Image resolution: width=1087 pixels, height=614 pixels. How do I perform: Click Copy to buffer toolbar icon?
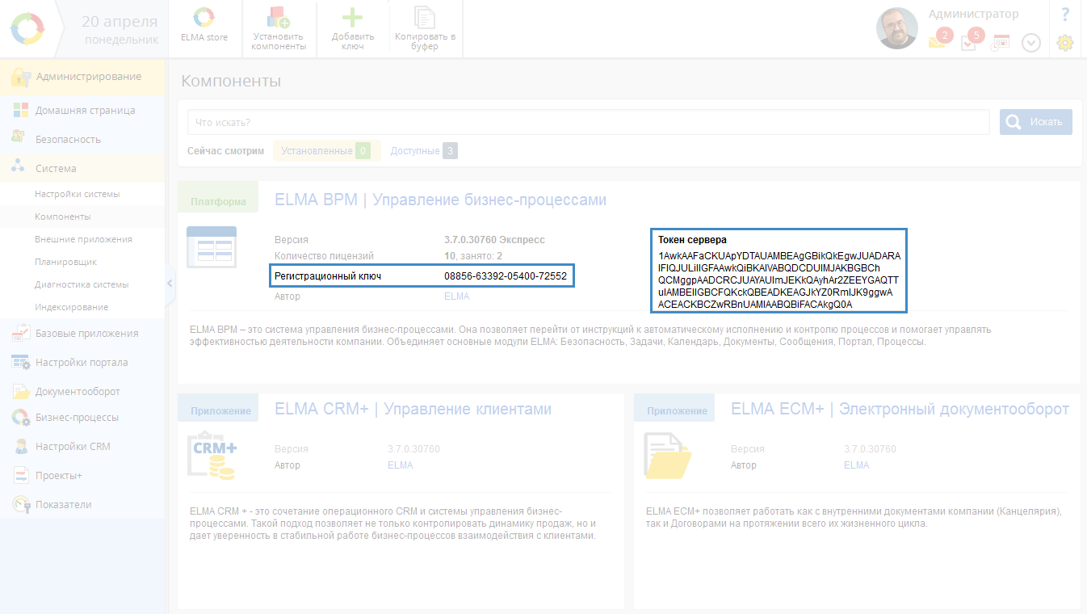(x=425, y=28)
